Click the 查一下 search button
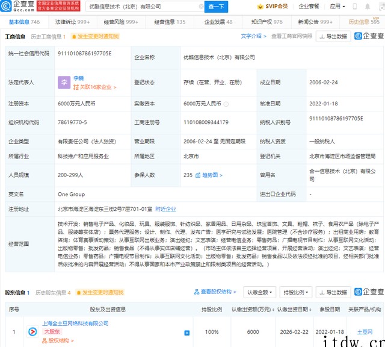This screenshot has height=347, width=385. click(x=217, y=7)
